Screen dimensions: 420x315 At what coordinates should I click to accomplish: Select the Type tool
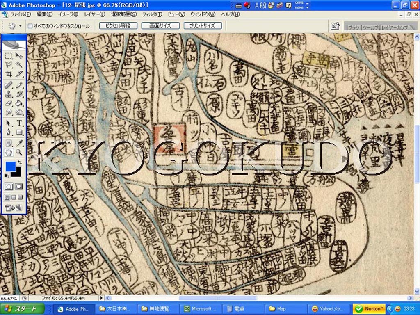click(19, 123)
